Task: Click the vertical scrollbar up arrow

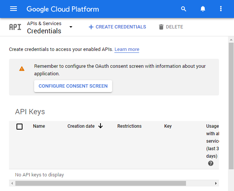Action: point(231,40)
